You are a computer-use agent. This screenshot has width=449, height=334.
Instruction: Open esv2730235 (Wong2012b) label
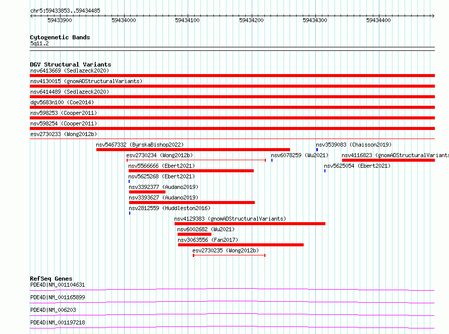pos(226,250)
